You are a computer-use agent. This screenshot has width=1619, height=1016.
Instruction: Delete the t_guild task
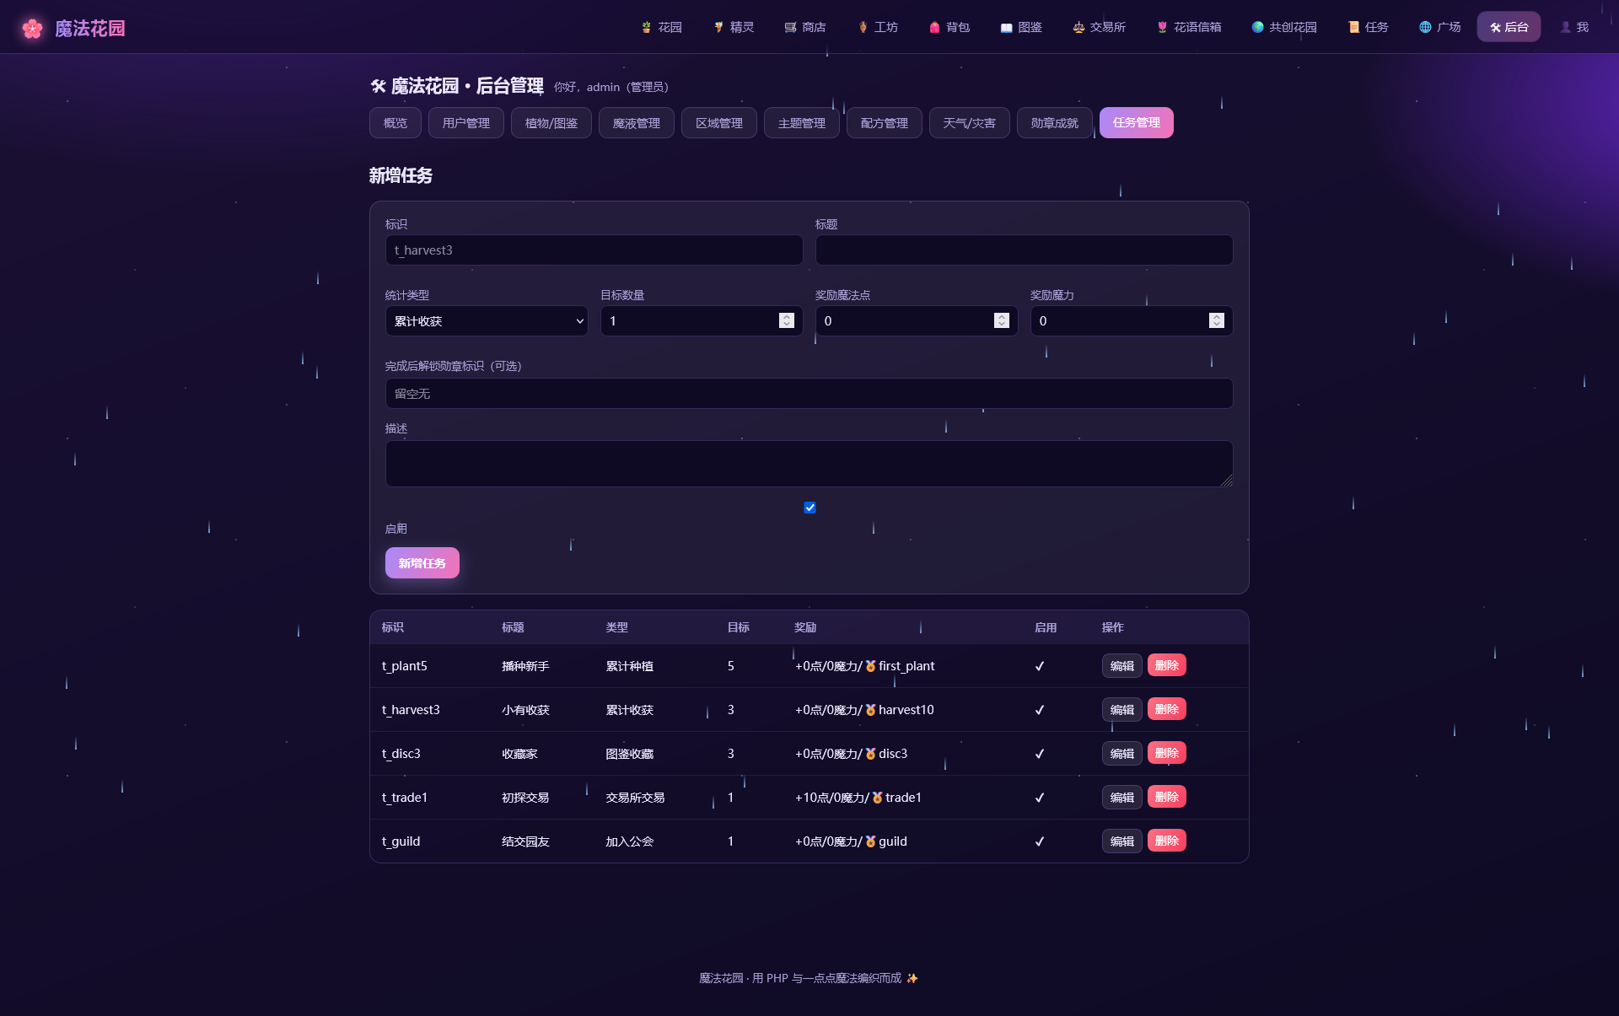point(1167,841)
